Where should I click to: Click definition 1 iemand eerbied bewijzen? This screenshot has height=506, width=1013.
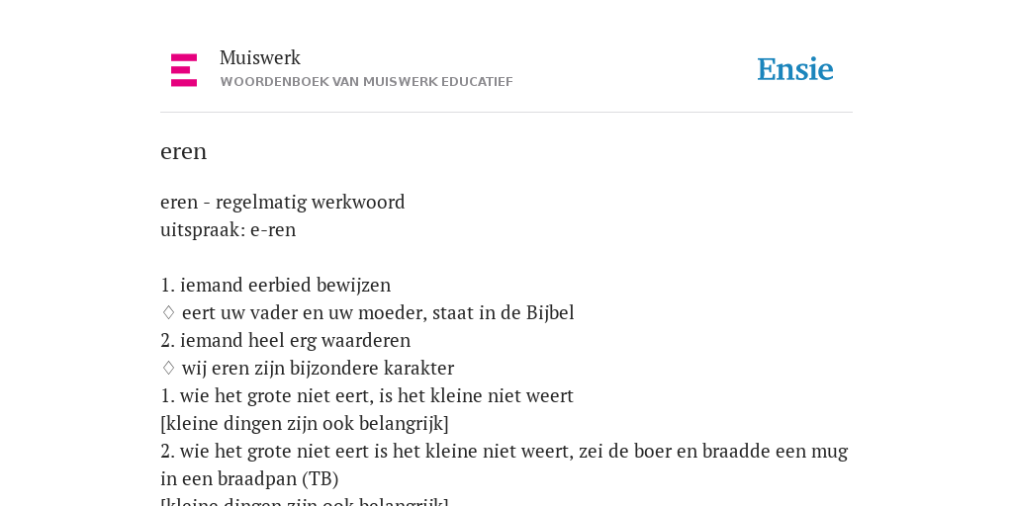(275, 285)
